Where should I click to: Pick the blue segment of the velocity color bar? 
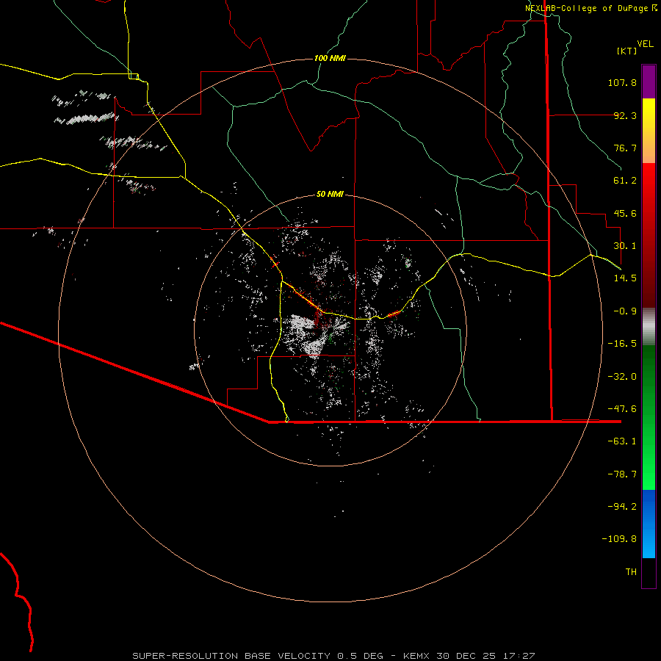(x=649, y=524)
